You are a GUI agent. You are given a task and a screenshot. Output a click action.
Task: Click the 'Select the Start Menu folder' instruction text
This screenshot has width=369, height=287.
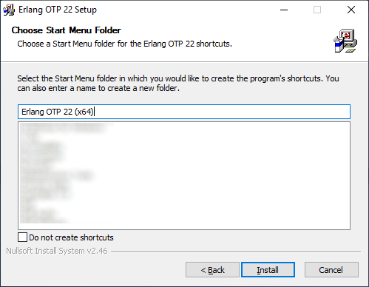(x=178, y=84)
